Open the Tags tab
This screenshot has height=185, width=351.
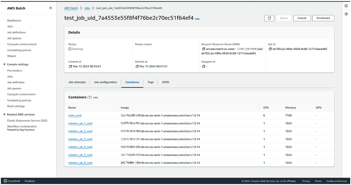[150, 82]
